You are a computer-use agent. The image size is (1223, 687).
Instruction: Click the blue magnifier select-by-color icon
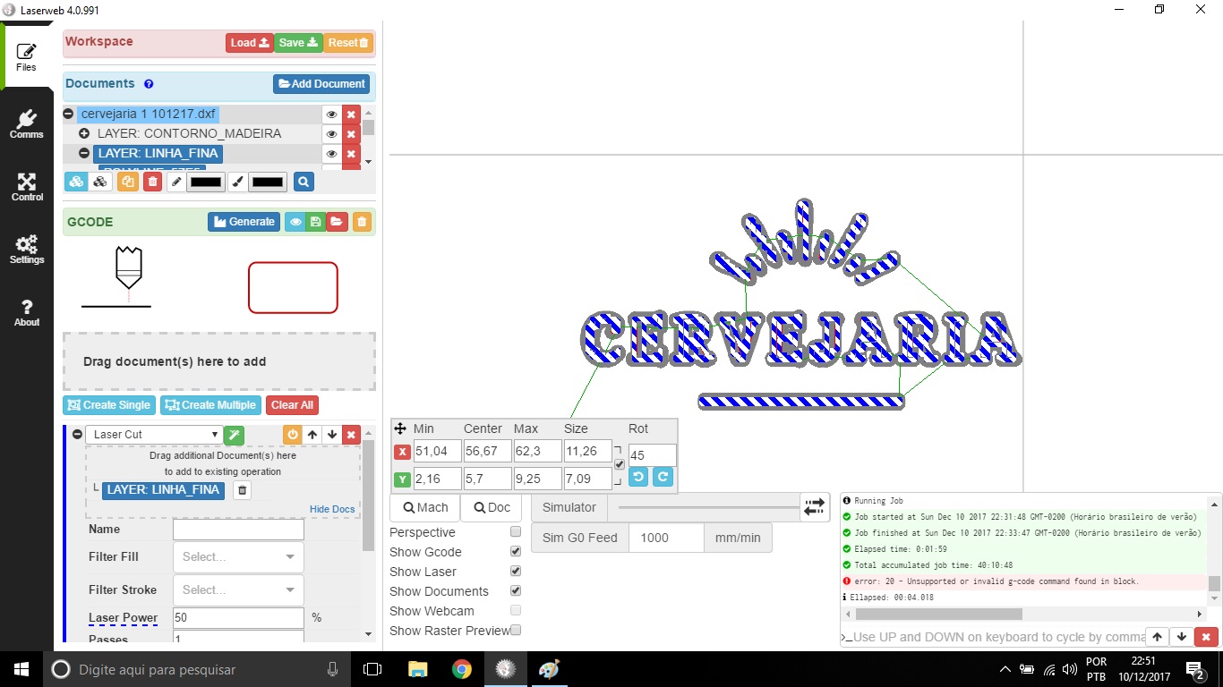[x=304, y=182]
